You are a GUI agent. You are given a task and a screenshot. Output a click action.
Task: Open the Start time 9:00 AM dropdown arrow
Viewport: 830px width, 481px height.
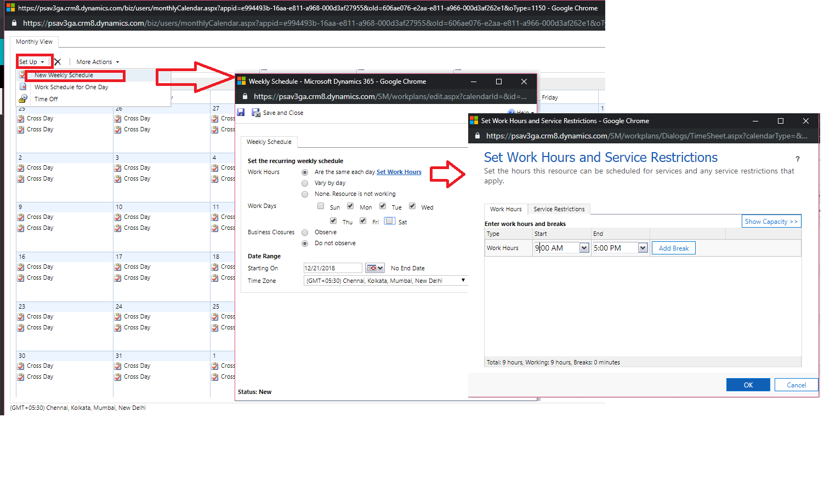584,248
